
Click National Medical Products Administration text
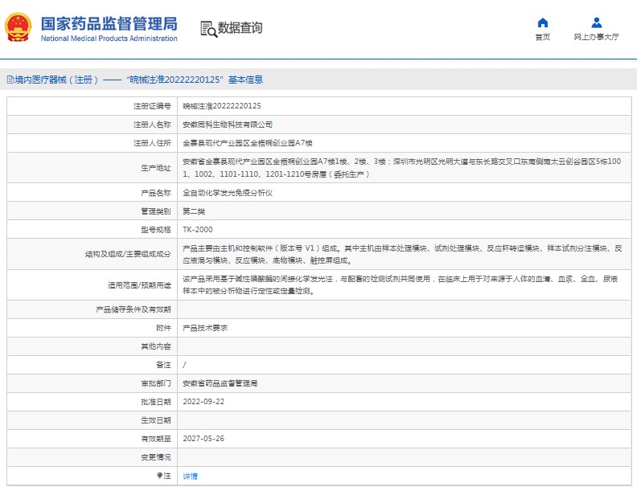pos(109,38)
